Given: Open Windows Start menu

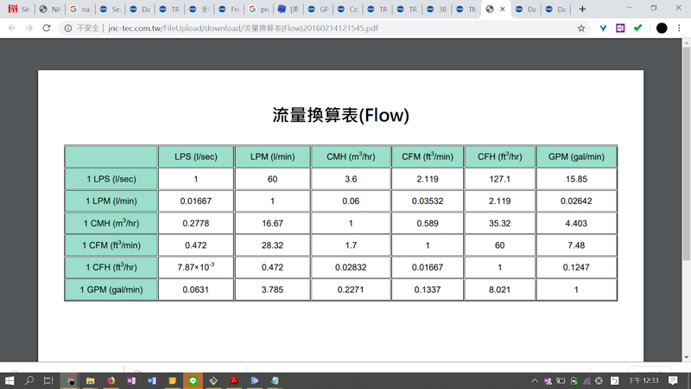Looking at the screenshot, I should (x=10, y=380).
